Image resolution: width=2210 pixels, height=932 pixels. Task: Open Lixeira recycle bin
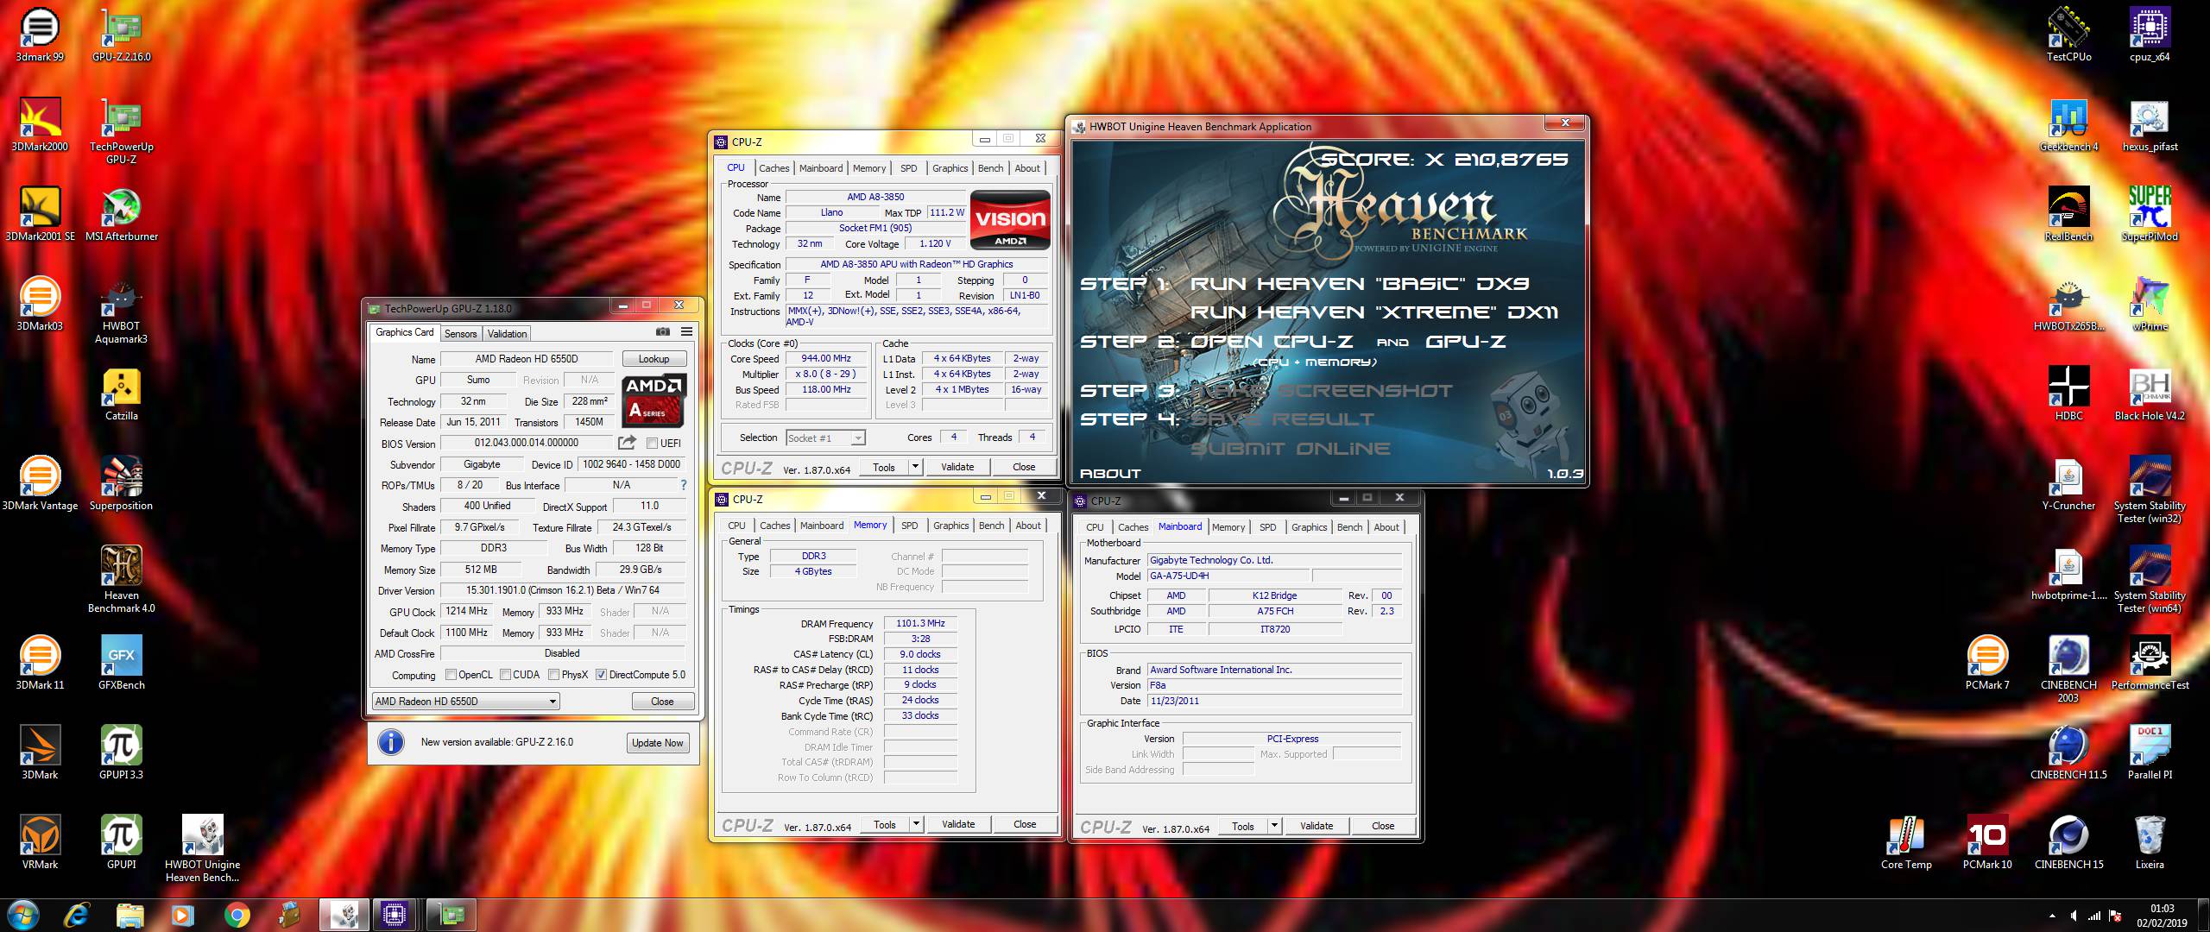[2150, 842]
